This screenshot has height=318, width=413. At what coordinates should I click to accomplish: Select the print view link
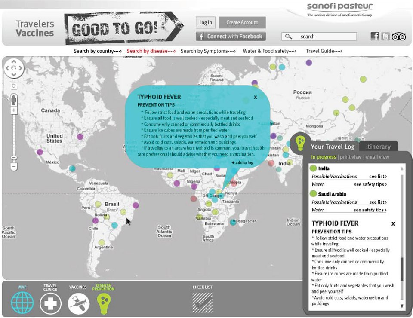point(351,157)
